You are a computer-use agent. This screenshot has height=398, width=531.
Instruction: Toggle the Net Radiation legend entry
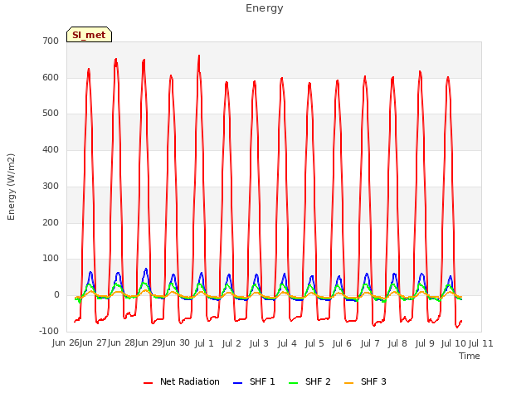point(181,381)
